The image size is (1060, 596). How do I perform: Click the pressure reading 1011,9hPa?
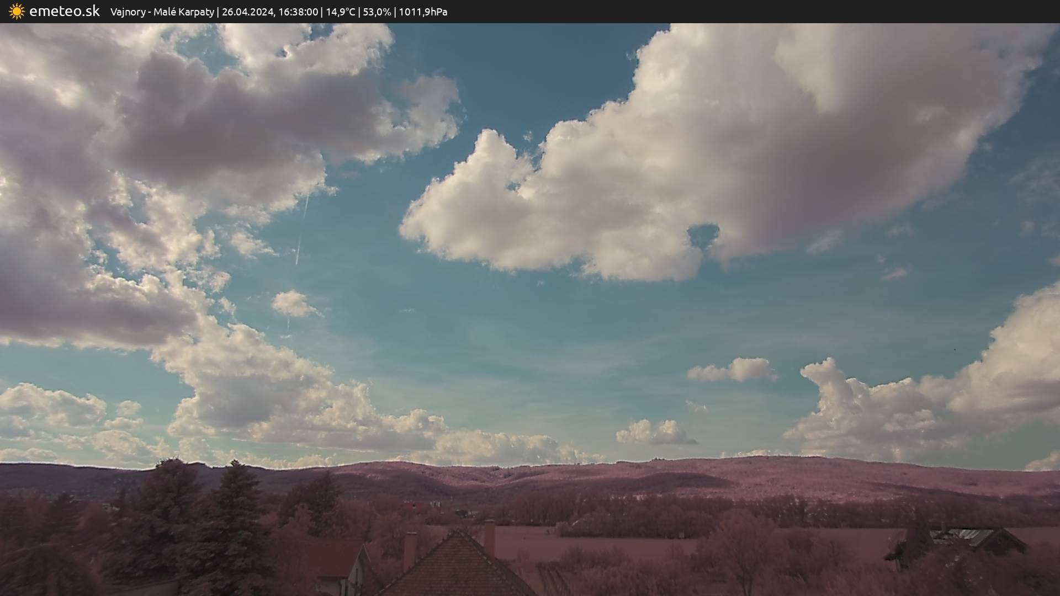pos(423,12)
